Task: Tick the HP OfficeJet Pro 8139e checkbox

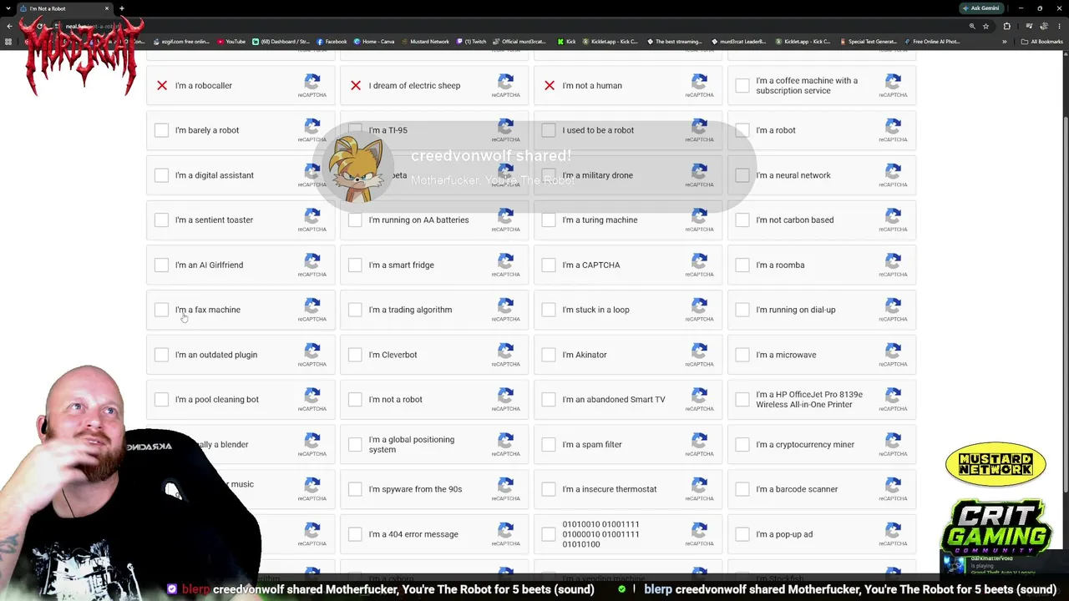Action: tap(743, 400)
